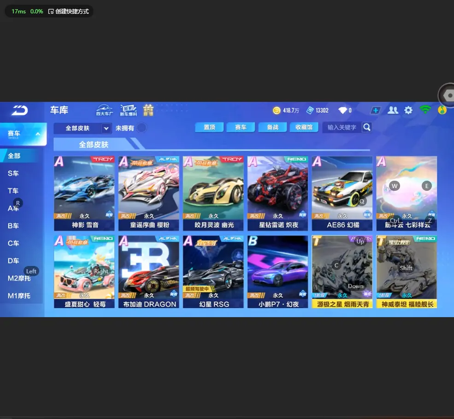Pick the 星钻雷诺 炽夜 car card
Viewport: 454px width, 419px height.
click(x=277, y=194)
